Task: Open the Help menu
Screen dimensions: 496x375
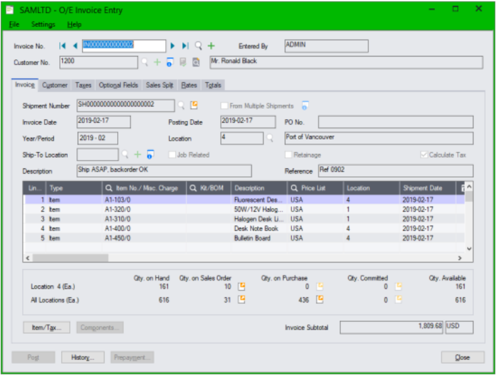Action: coord(74,24)
